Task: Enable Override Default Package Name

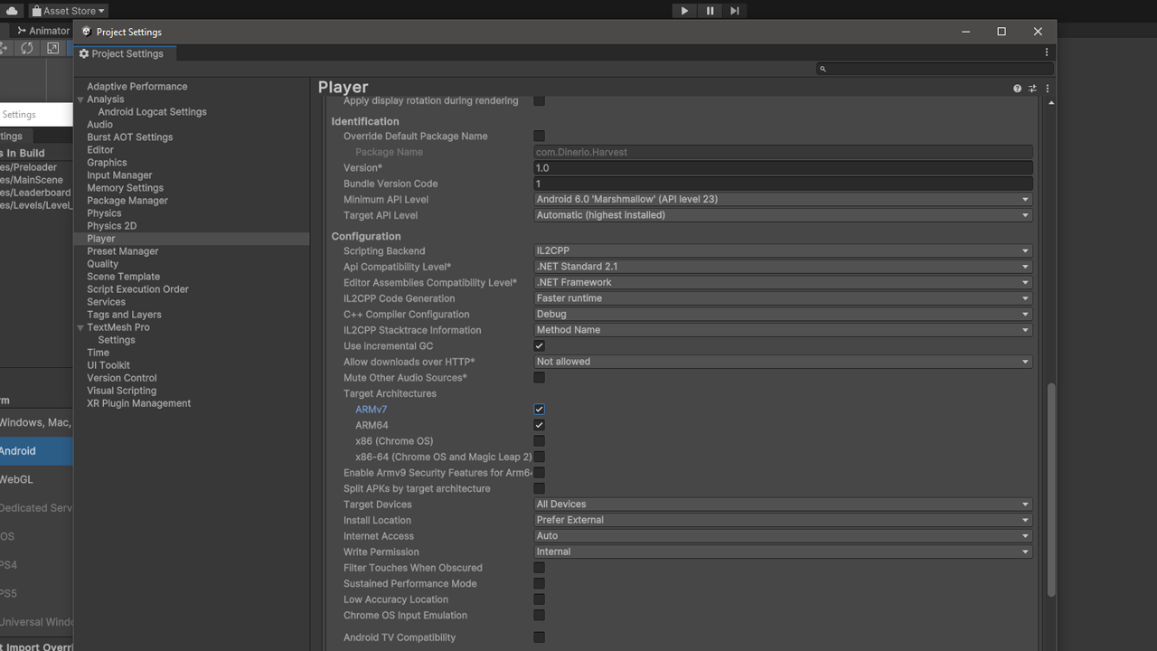Action: 539,137
